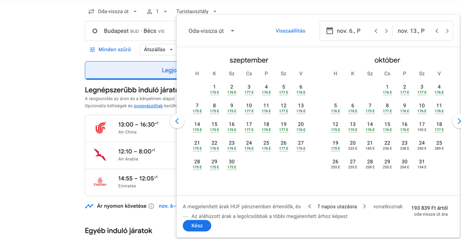
Task: Move return date nov. 13 one day later
Action: (x=447, y=31)
